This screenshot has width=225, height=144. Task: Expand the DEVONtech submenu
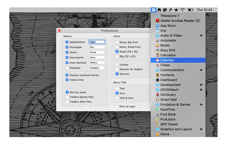click(178, 90)
